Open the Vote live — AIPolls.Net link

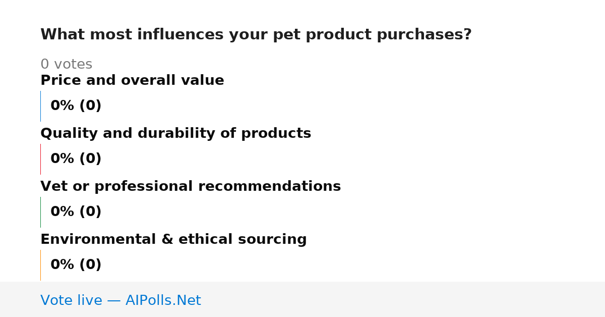point(120,301)
